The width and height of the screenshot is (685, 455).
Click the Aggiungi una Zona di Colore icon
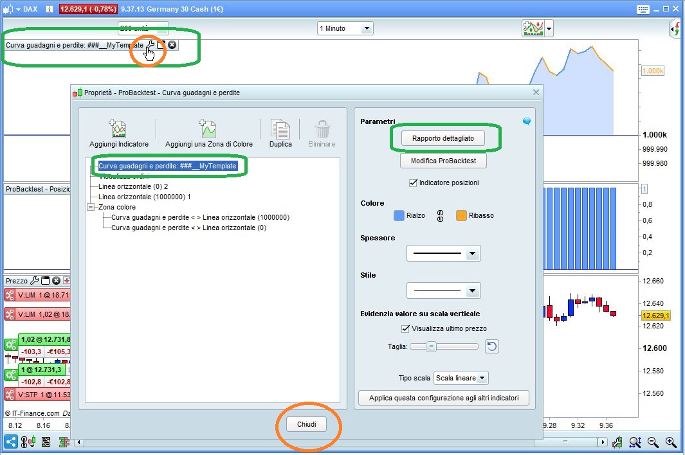(208, 129)
